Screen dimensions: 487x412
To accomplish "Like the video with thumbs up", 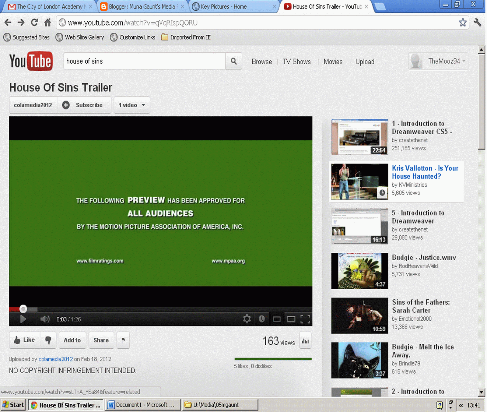I will pyautogui.click(x=25, y=340).
